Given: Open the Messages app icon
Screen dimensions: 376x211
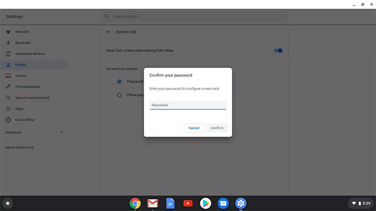Looking at the screenshot, I should coord(223,203).
